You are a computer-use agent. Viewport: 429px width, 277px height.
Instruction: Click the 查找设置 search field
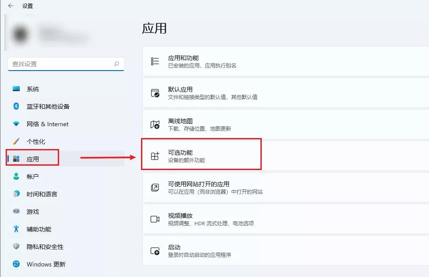pos(66,64)
